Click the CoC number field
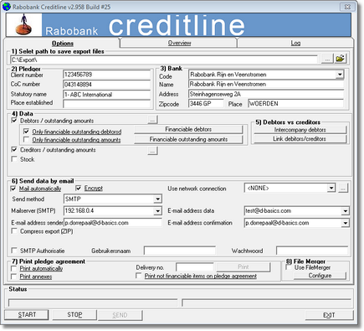This screenshot has height=331, width=364. [107, 85]
